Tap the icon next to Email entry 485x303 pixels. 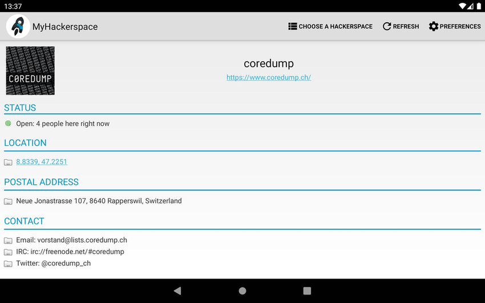[x=8, y=241]
